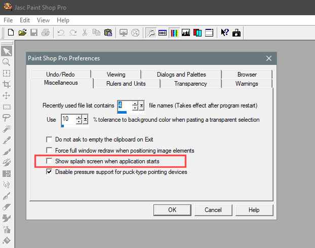This screenshot has height=248, width=315.
Task: Click the Start Capture camera icon
Action: click(237, 32)
